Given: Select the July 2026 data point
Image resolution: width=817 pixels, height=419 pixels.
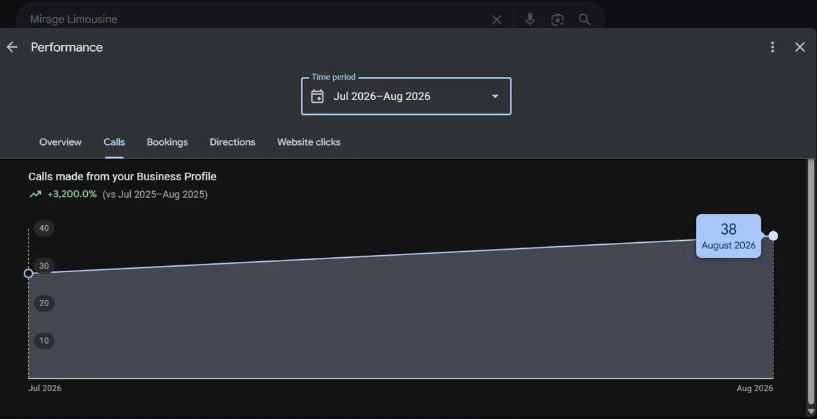Looking at the screenshot, I should [29, 273].
